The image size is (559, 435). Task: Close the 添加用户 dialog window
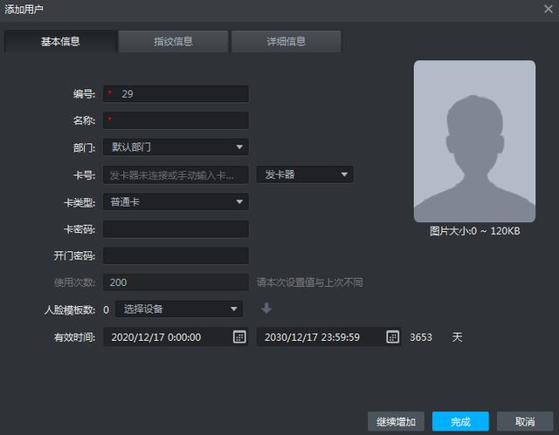point(548,9)
